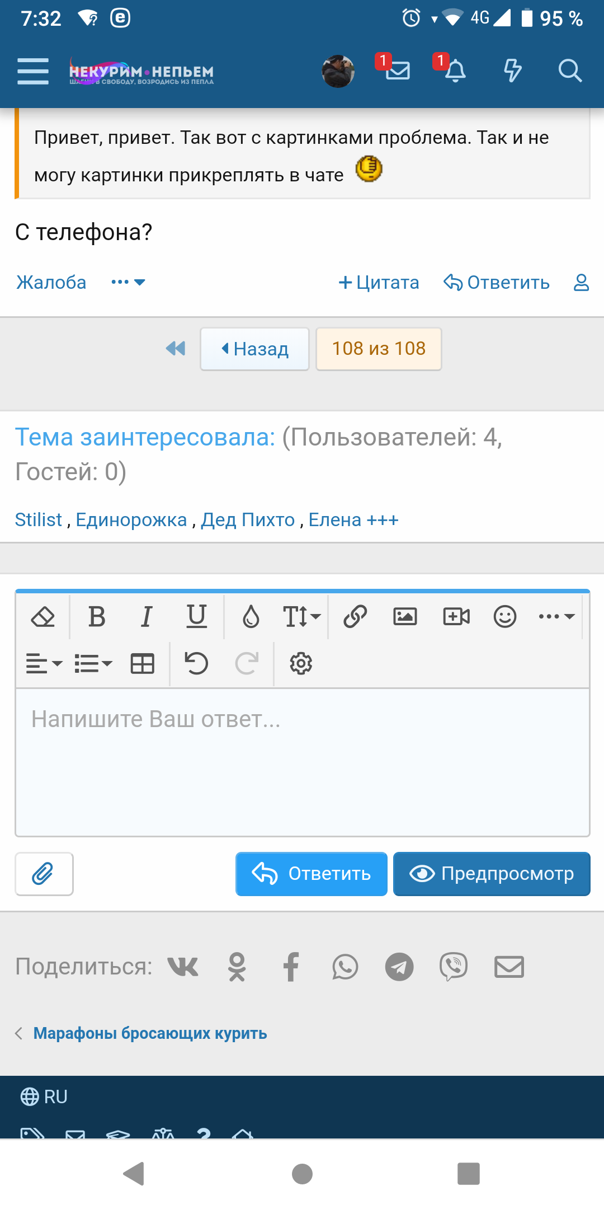This screenshot has width=604, height=1209.
Task: Expand more post actions next to Жалоба
Action: tap(128, 282)
